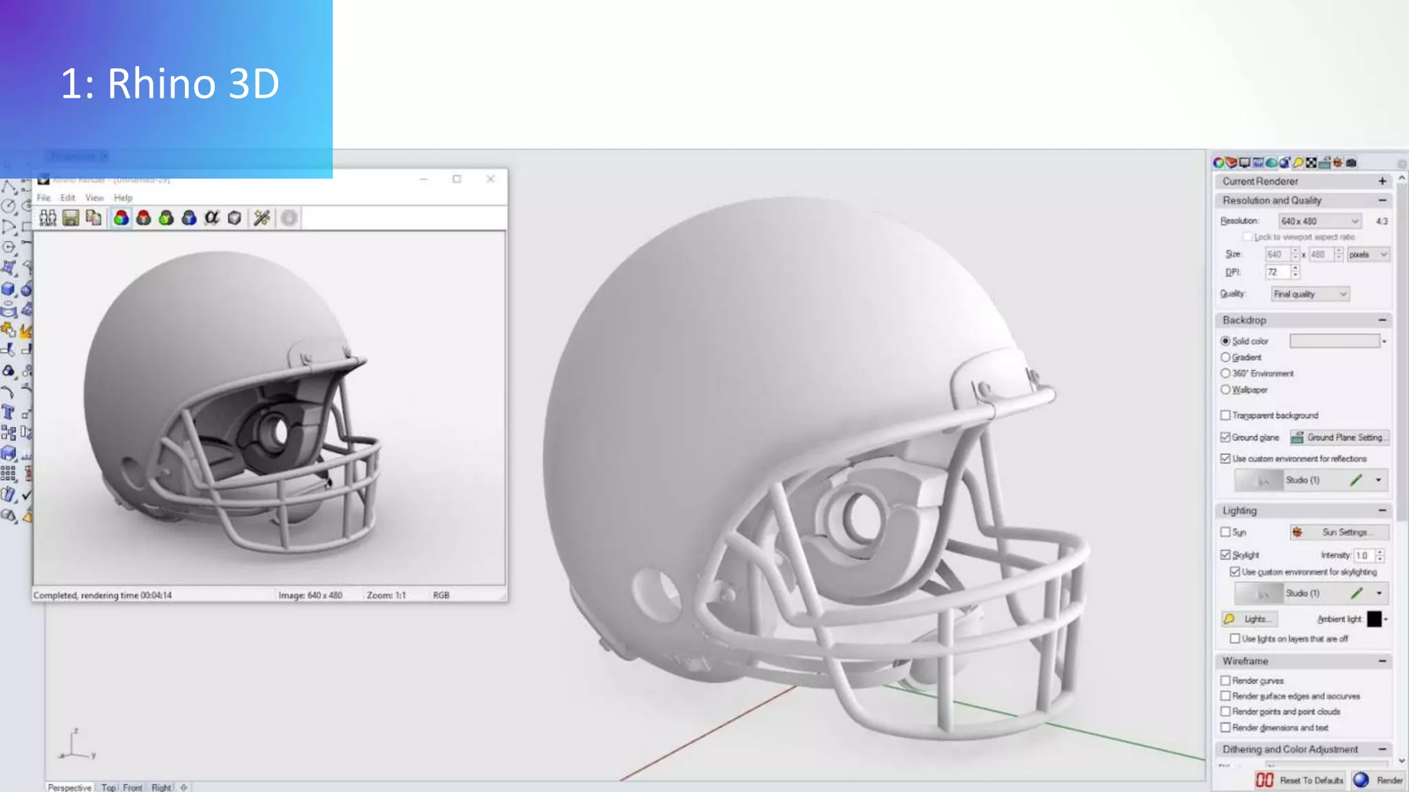Enable Render surface edges and isocurves
The height and width of the screenshot is (792, 1409).
pos(1225,696)
